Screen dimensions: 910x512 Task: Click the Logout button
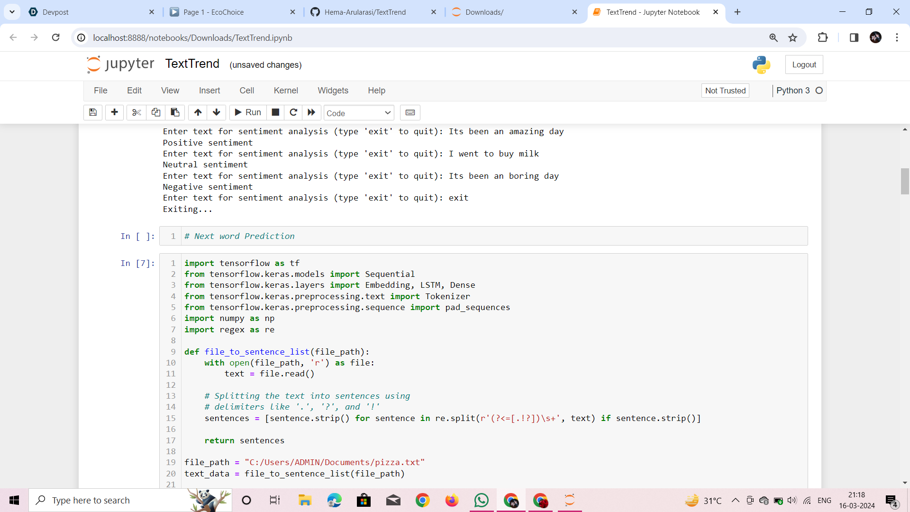tap(804, 64)
